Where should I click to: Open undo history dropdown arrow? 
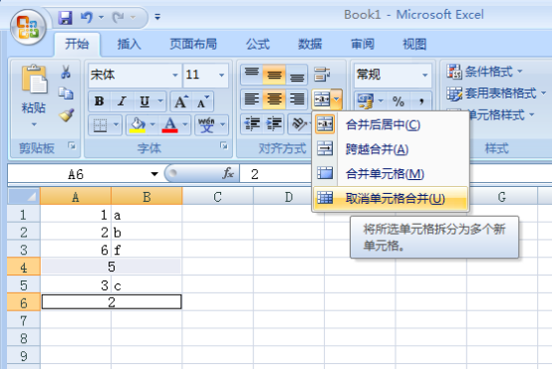(101, 17)
